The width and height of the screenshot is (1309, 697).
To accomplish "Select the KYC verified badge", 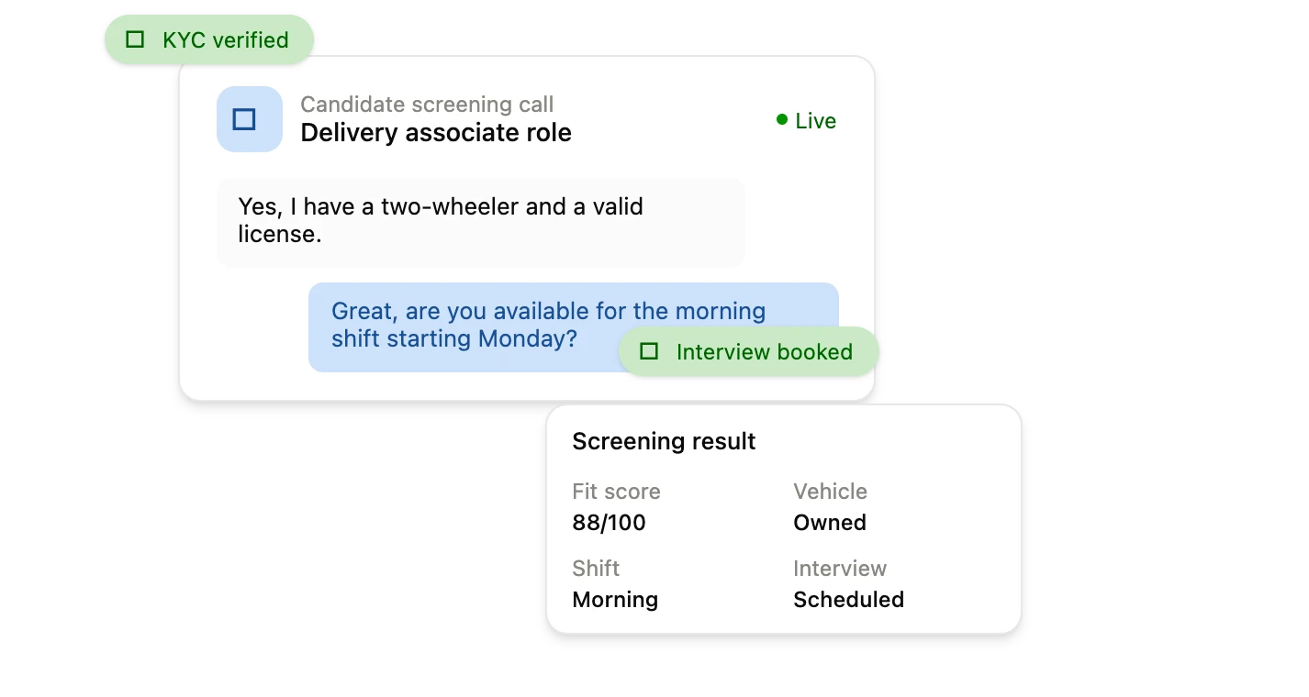I will pyautogui.click(x=209, y=39).
